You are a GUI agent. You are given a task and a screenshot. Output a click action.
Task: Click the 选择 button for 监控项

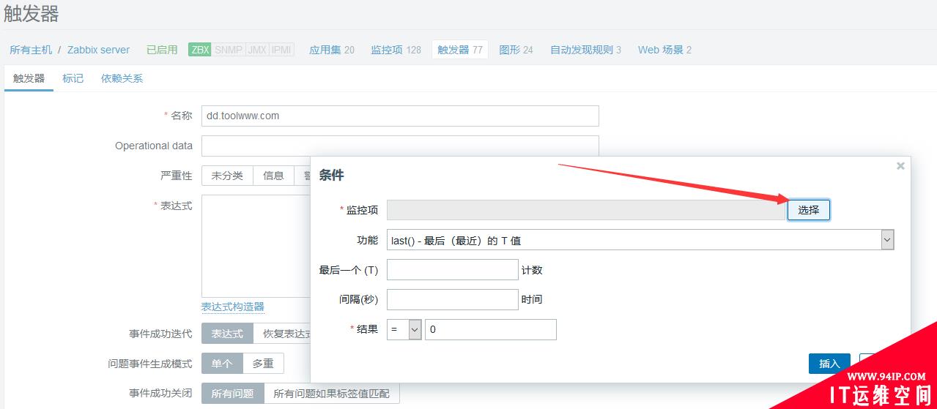coord(808,210)
